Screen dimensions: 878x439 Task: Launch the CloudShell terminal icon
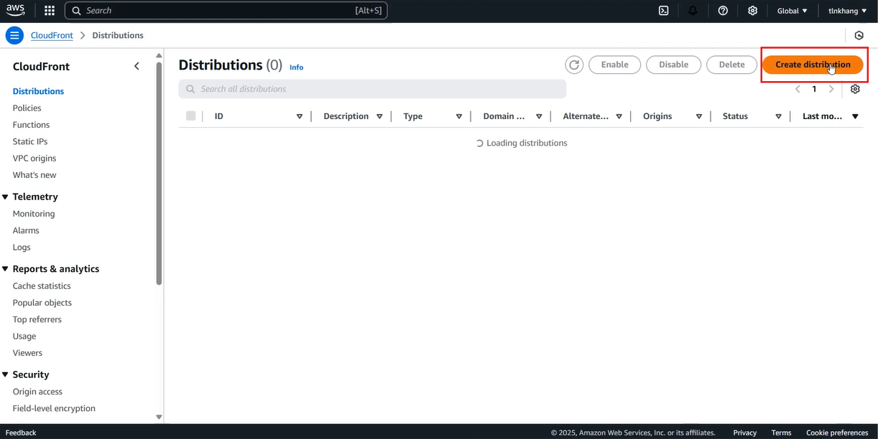click(x=664, y=11)
